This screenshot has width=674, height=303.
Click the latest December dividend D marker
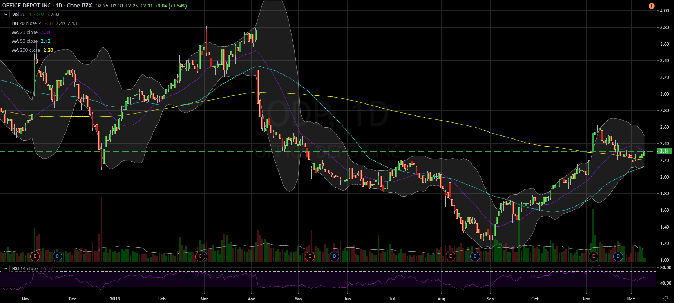(618, 256)
